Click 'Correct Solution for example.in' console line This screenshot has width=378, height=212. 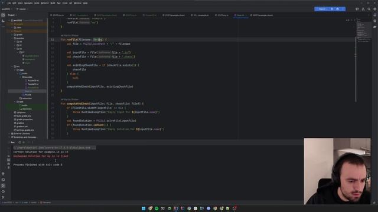pyautogui.click(x=41, y=152)
